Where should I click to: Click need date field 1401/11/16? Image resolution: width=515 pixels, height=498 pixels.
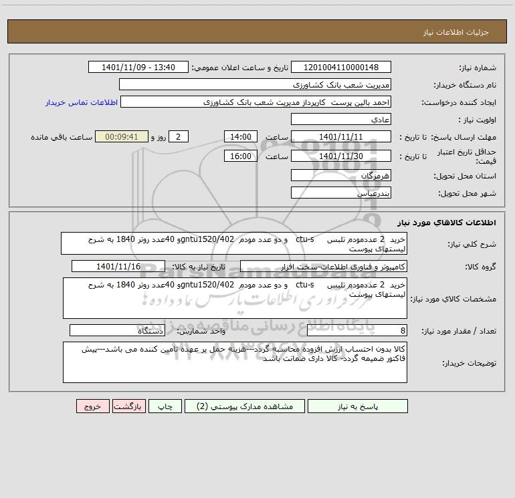pos(118,266)
